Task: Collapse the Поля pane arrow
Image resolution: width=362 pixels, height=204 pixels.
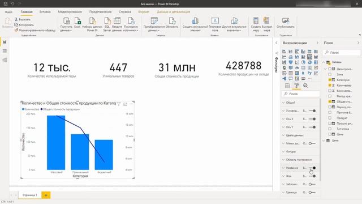Action: pyautogui.click(x=358, y=43)
